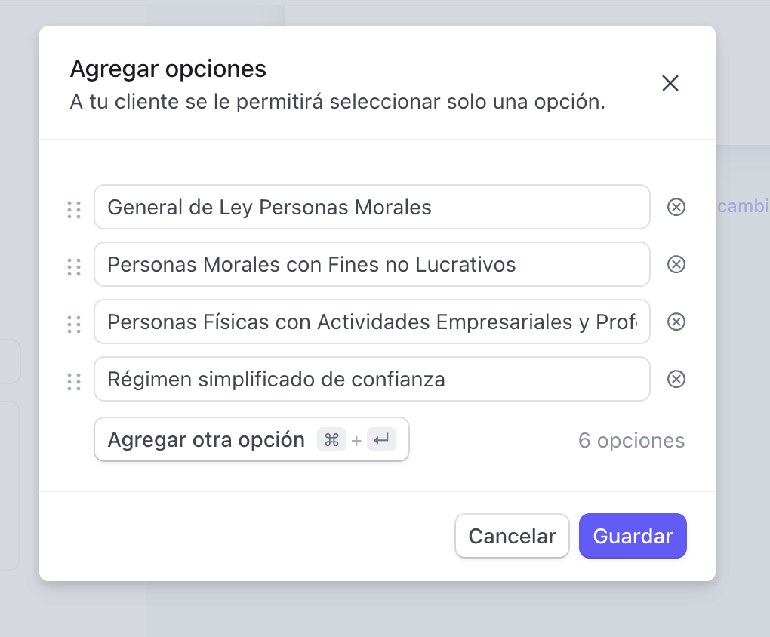
Task: Focus the Personas Morales con Fines no Lucrativos field
Action: pos(371,264)
